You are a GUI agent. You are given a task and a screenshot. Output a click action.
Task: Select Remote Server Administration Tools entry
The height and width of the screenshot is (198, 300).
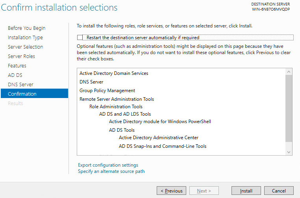117,99
